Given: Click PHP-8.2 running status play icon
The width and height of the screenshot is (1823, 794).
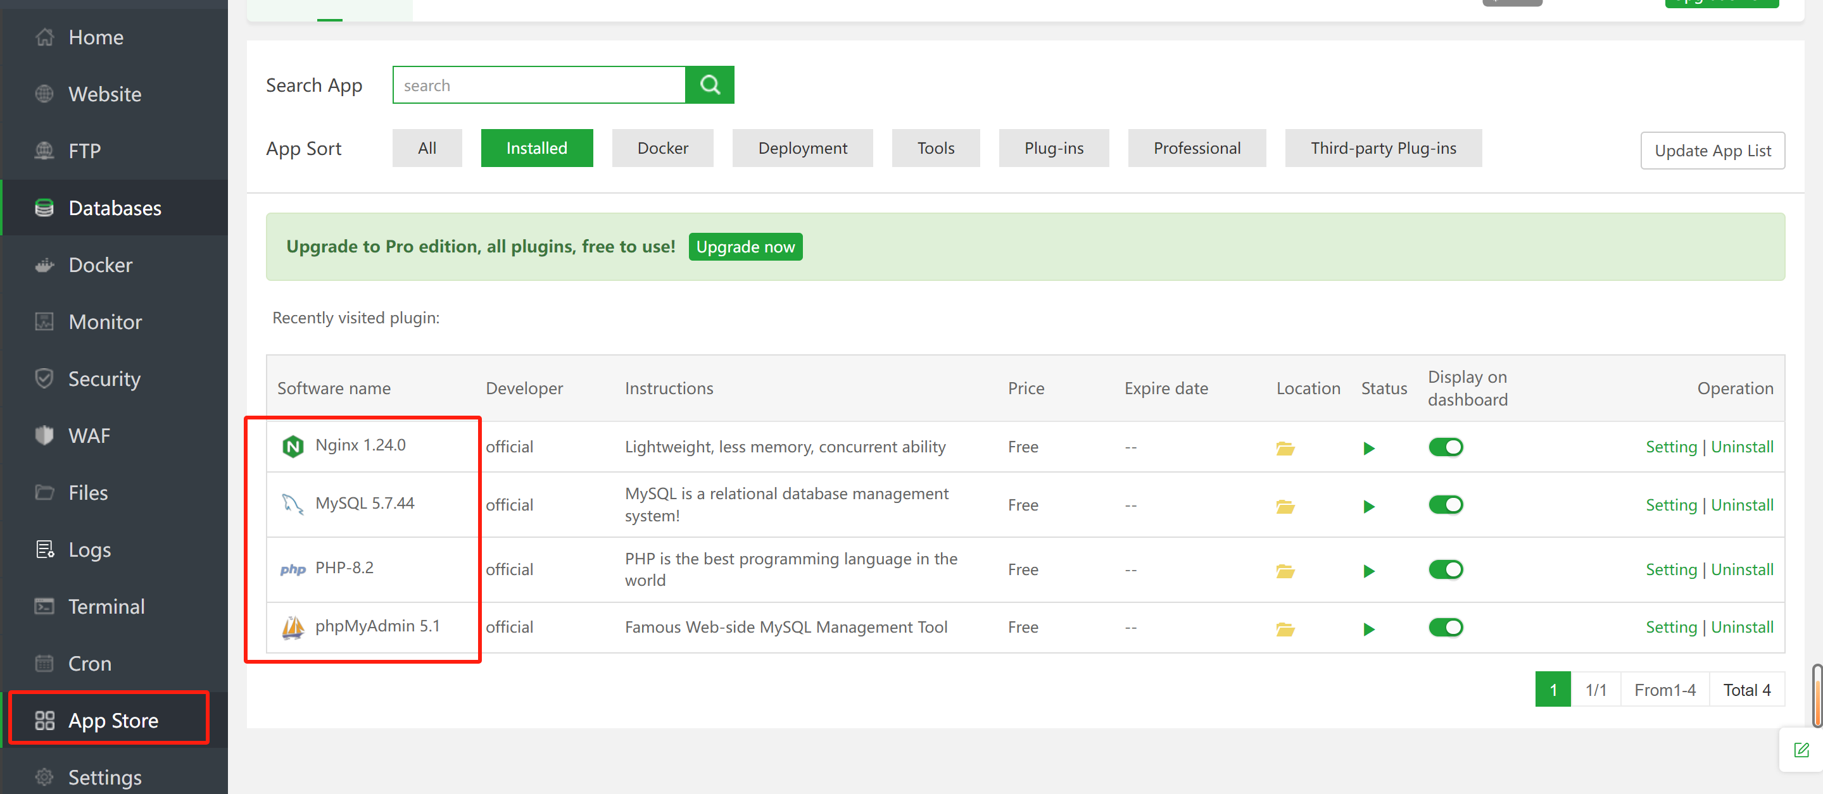Looking at the screenshot, I should pos(1368,571).
